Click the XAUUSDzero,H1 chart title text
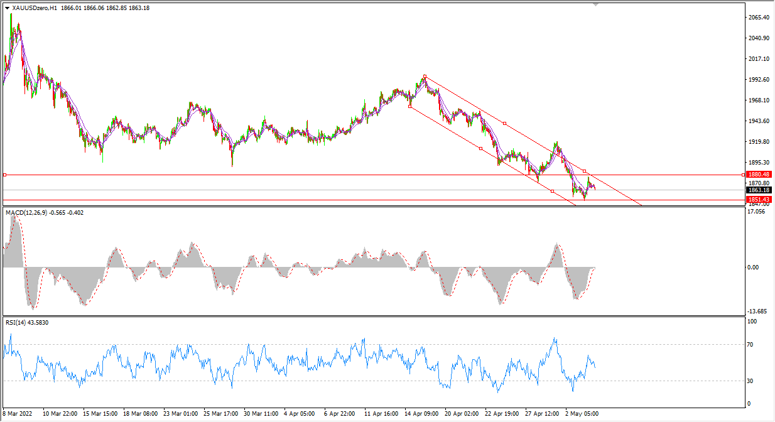The width and height of the screenshot is (775, 422). (x=35, y=8)
